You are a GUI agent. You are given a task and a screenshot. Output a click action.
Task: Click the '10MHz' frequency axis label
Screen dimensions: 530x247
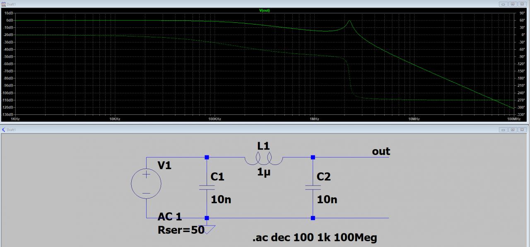[414, 119]
